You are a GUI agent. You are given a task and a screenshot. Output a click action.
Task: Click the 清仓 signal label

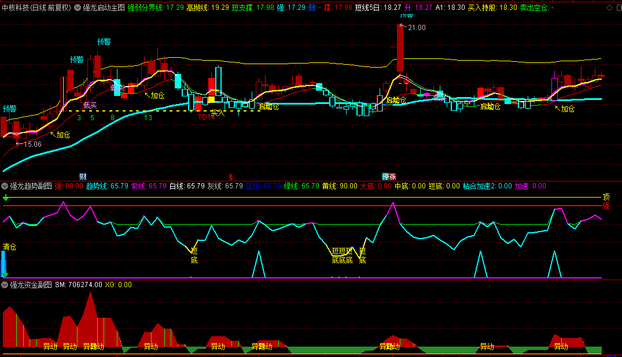tap(9, 247)
